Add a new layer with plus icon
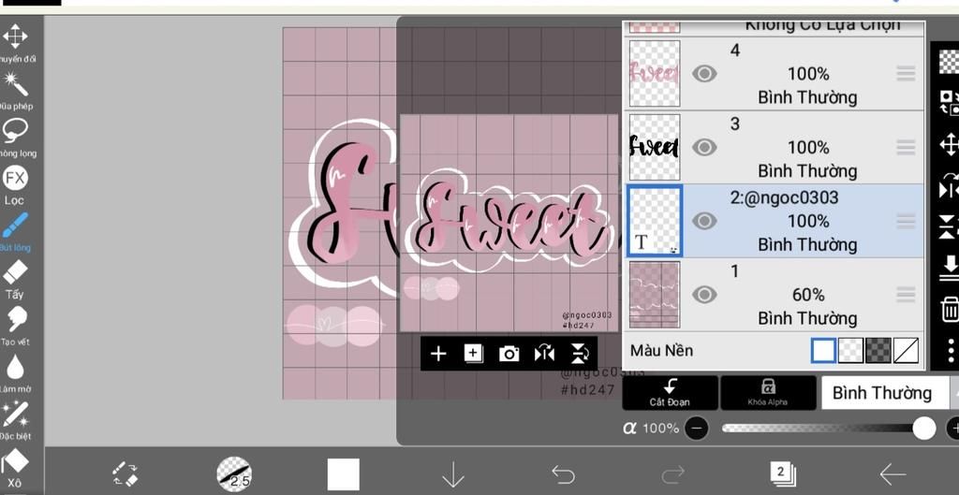This screenshot has width=959, height=495. [x=438, y=353]
